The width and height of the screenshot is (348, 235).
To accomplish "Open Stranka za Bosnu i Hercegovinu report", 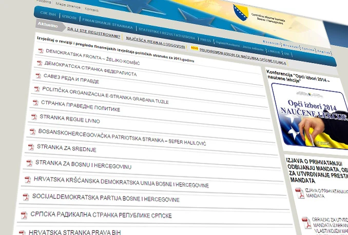I will pos(84,165).
